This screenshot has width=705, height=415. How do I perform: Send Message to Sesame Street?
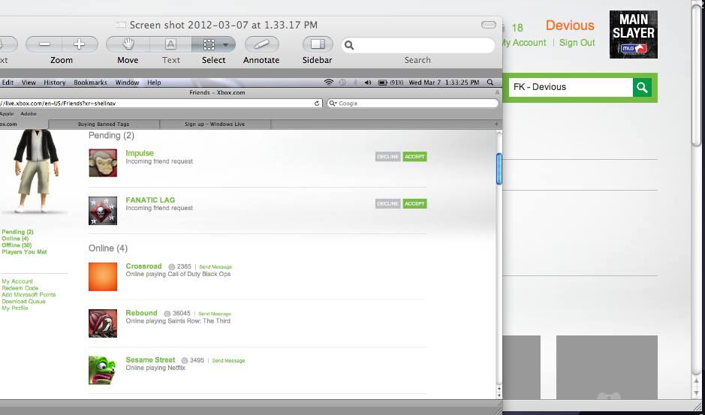coord(228,361)
